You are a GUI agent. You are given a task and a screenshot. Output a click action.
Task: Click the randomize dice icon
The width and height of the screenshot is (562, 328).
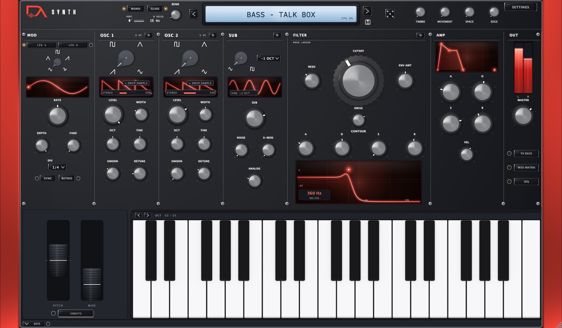[x=390, y=14]
